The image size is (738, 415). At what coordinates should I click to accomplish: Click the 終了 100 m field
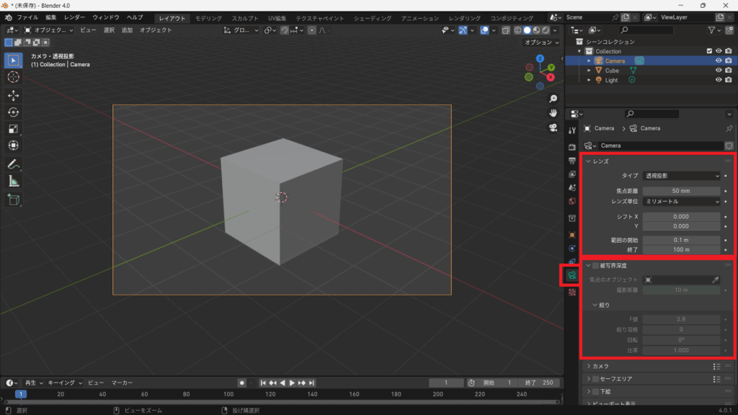pos(681,250)
